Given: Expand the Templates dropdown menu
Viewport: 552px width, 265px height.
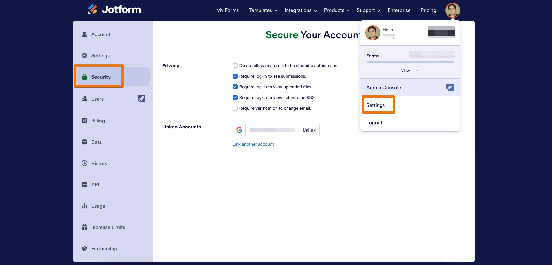Looking at the screenshot, I should [x=263, y=10].
